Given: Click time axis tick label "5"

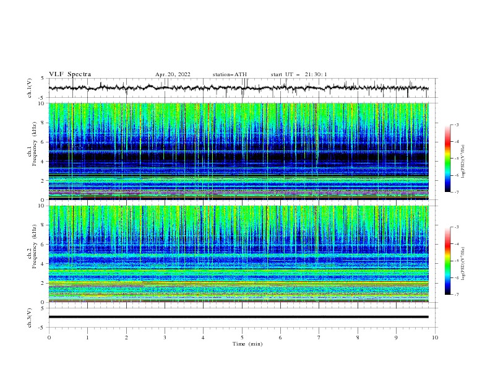Looking at the screenshot, I should pyautogui.click(x=242, y=338).
